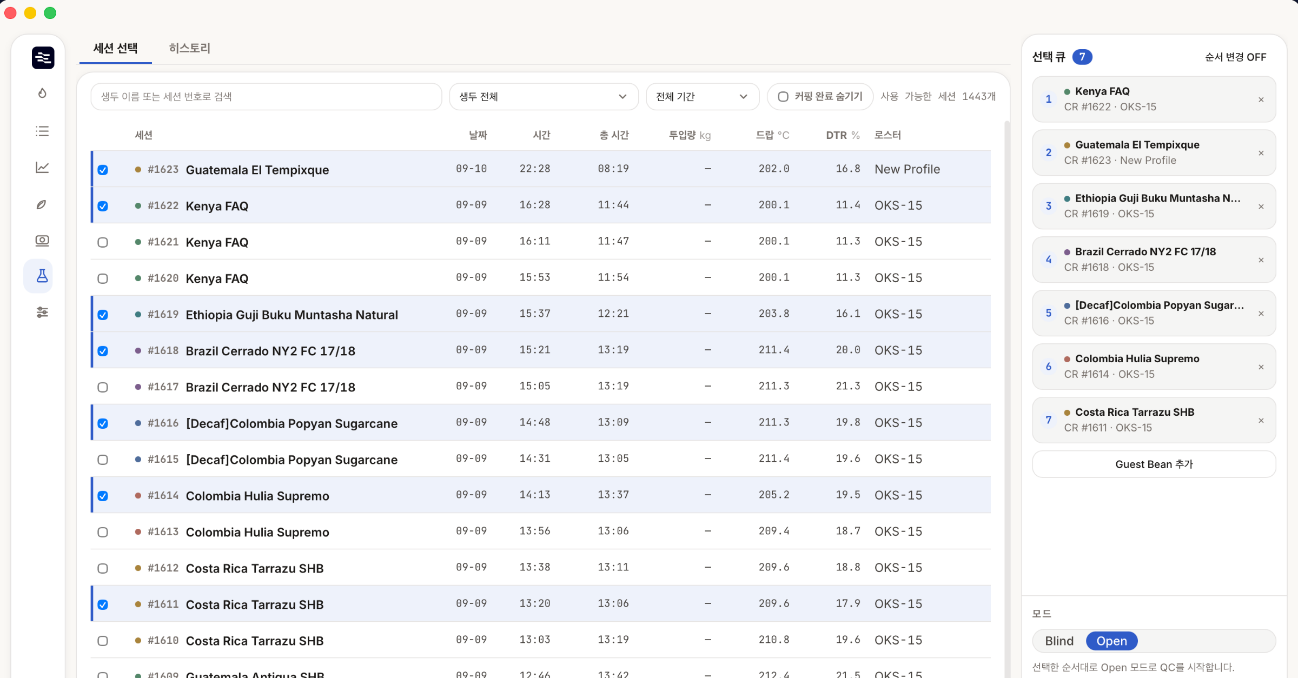Check session #1612 Costa Rica Tarrazu SHB
1298x678 pixels.
103,569
